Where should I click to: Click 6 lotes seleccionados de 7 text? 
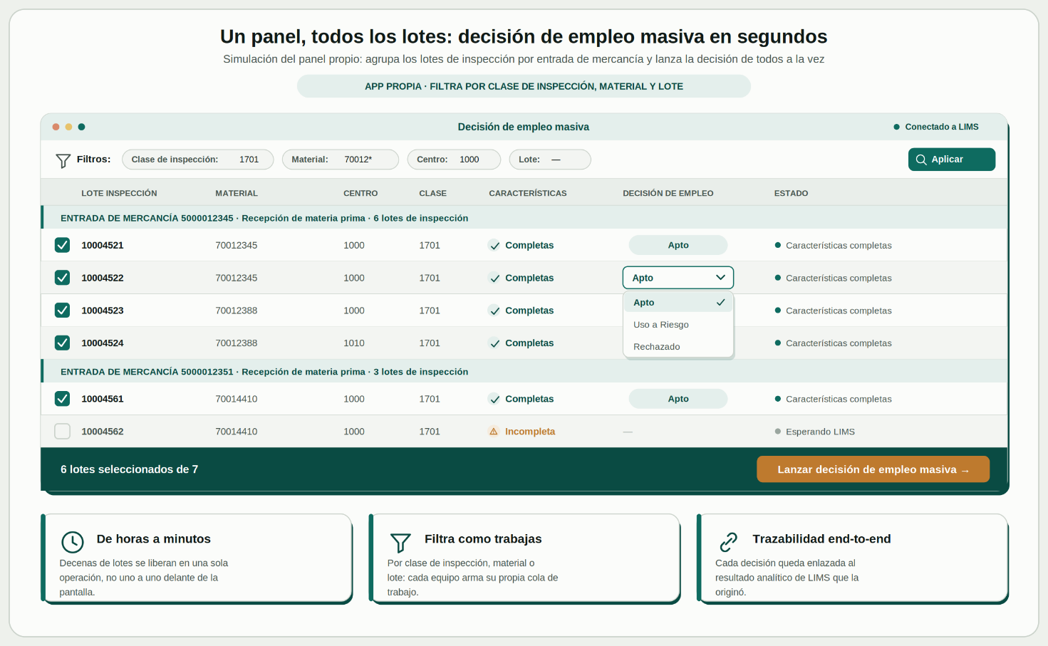tap(130, 469)
